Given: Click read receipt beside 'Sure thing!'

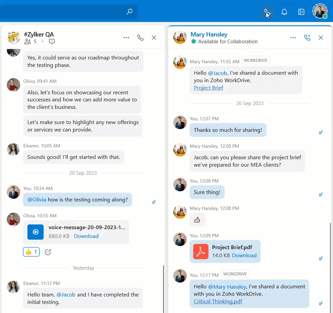Looking at the screenshot, I should [321, 194].
